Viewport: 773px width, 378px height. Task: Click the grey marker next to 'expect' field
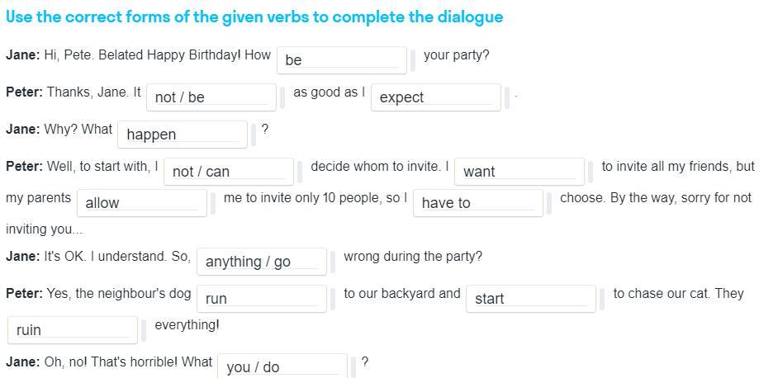pos(508,97)
